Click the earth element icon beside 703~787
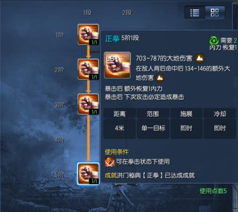The image size is (238, 212). click(200, 58)
